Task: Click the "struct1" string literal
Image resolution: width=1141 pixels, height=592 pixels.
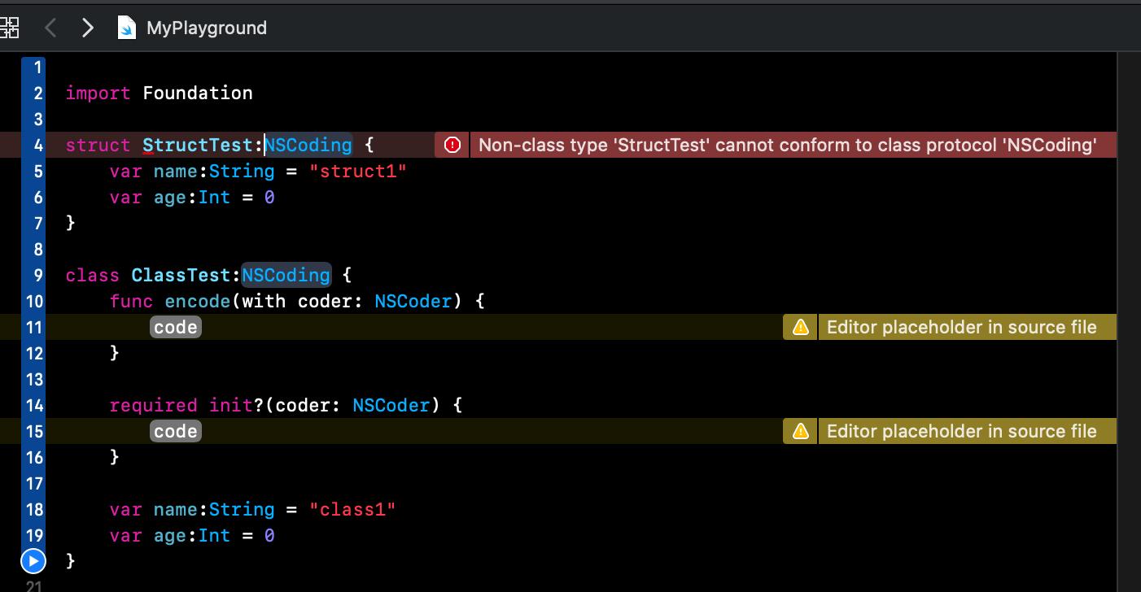Action: coord(357,171)
